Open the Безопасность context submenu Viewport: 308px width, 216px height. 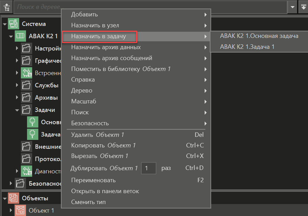[136, 124]
